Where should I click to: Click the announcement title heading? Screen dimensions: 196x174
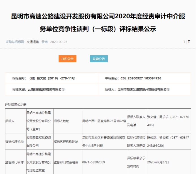98,23
